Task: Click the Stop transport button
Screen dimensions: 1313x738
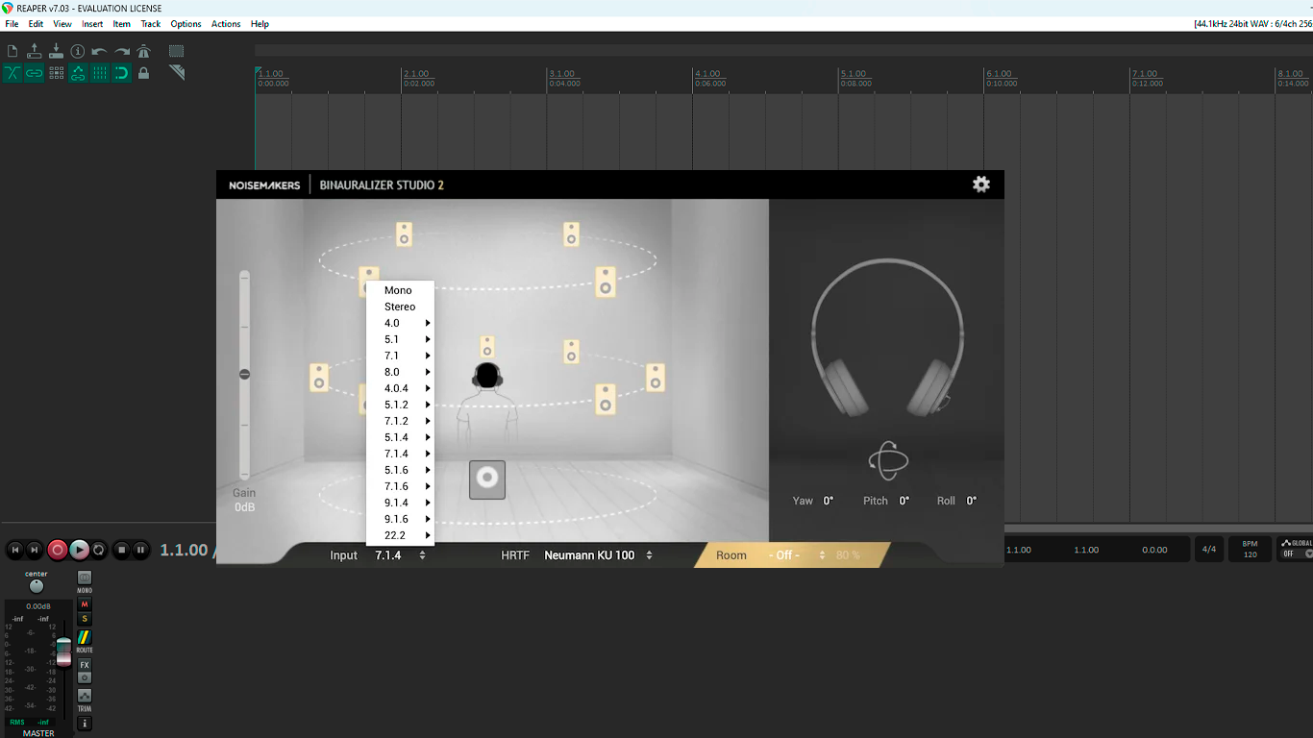Action: click(x=121, y=550)
